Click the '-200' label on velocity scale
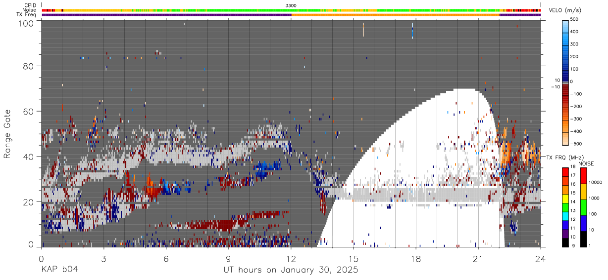 pyautogui.click(x=576, y=107)
